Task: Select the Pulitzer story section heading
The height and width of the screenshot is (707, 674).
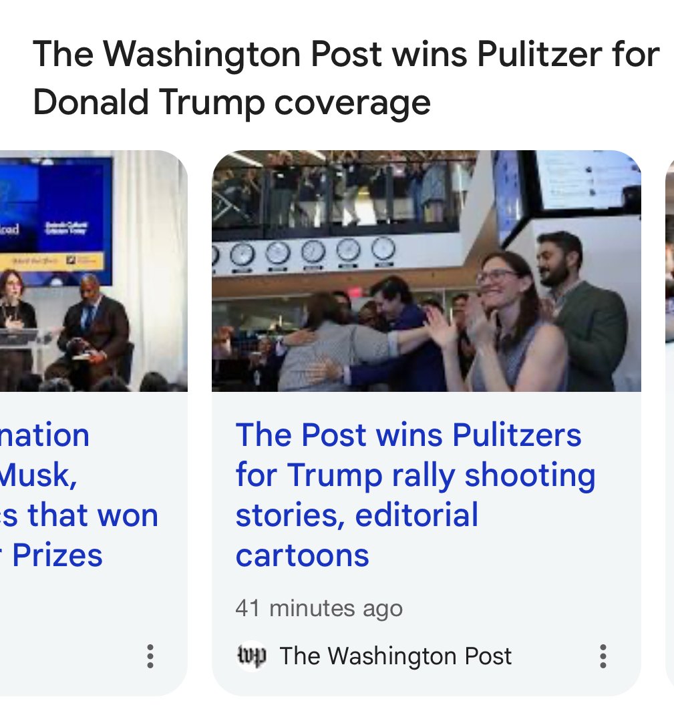Action: coord(346,78)
